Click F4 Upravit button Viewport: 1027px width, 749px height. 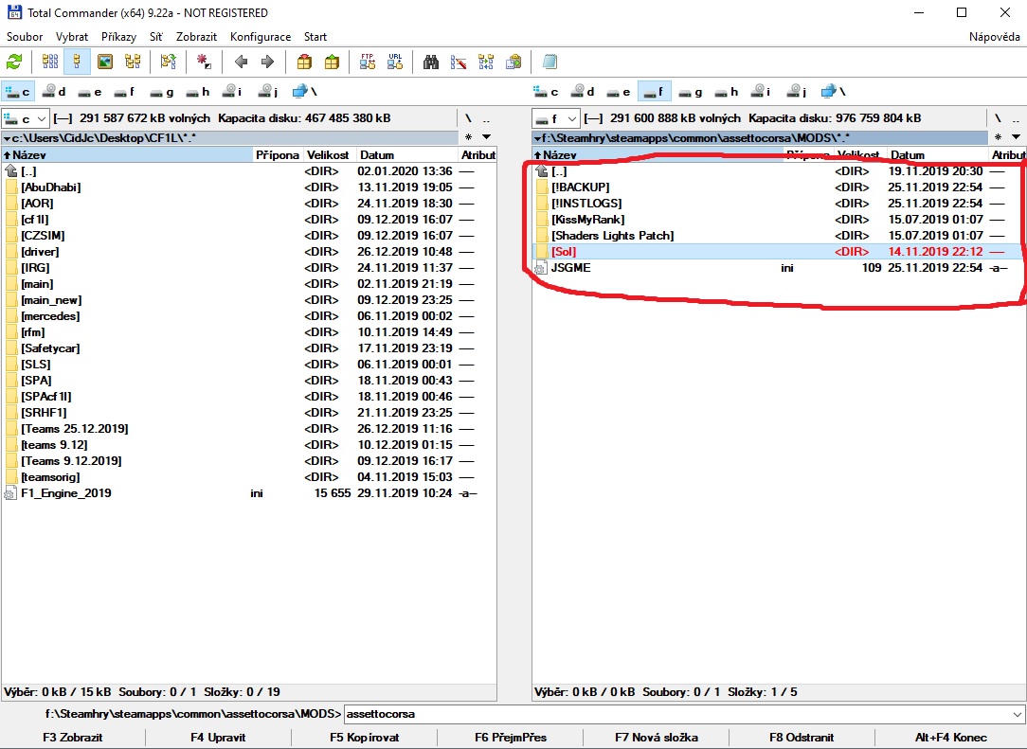[x=218, y=738]
